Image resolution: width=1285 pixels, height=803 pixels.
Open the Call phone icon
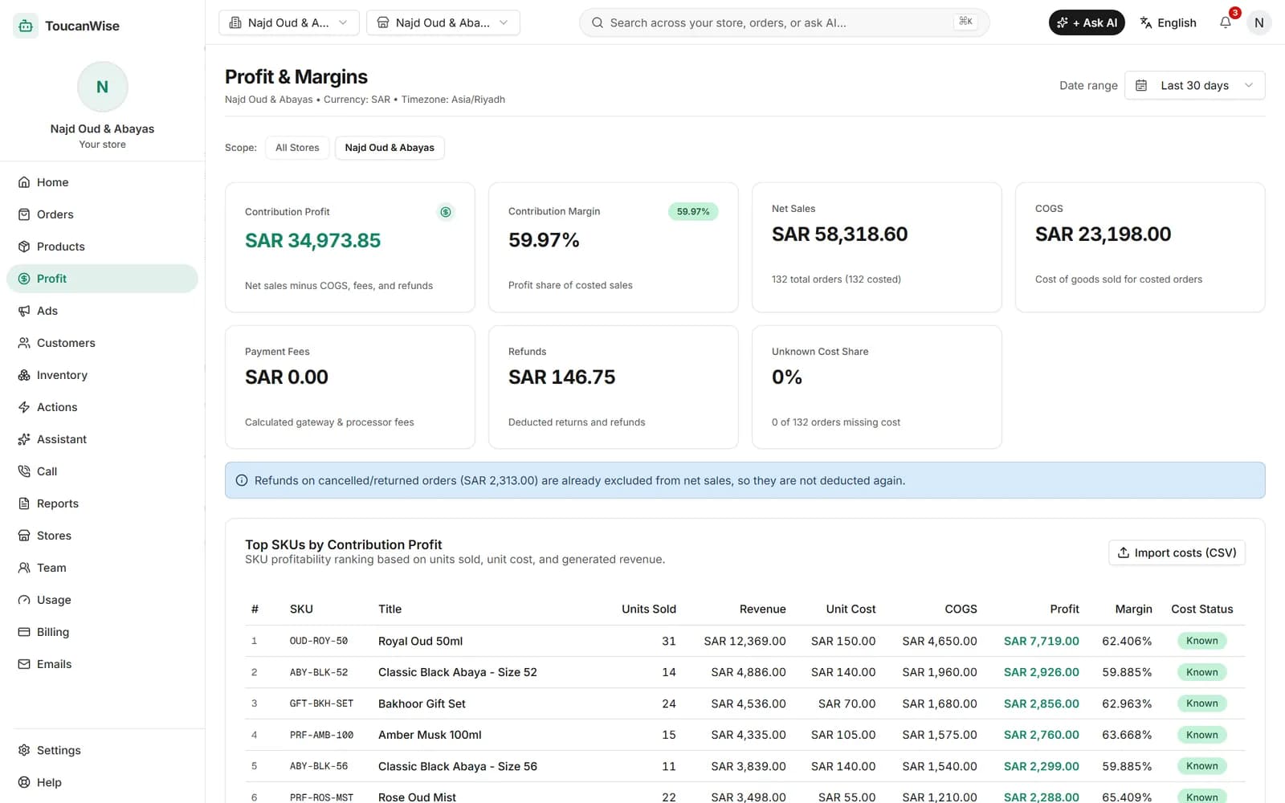(24, 471)
